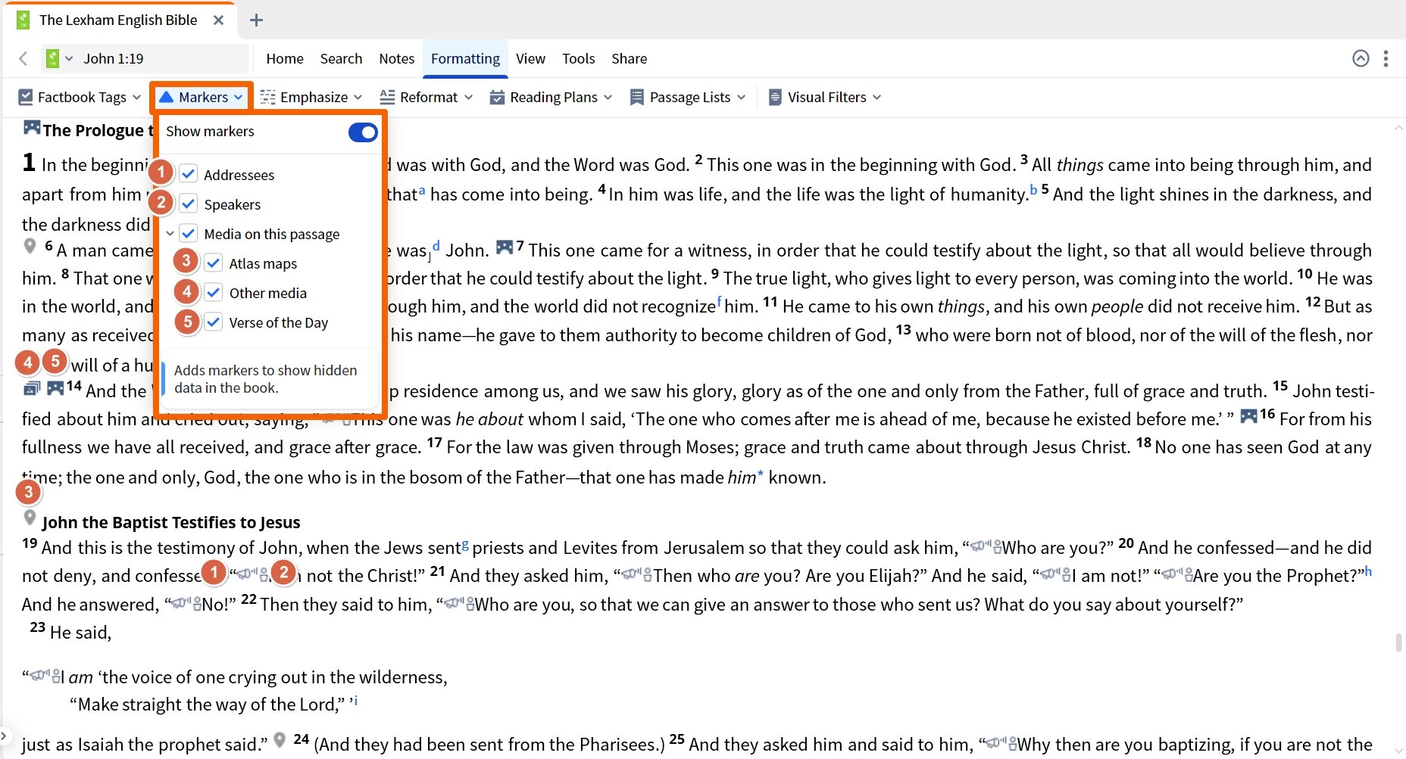The image size is (1406, 759).
Task: Click the media marker before verse 7
Action: [x=505, y=247]
